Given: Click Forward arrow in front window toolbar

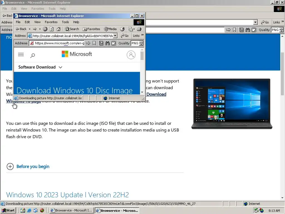Looking at the screenshot, I should 35,29.
